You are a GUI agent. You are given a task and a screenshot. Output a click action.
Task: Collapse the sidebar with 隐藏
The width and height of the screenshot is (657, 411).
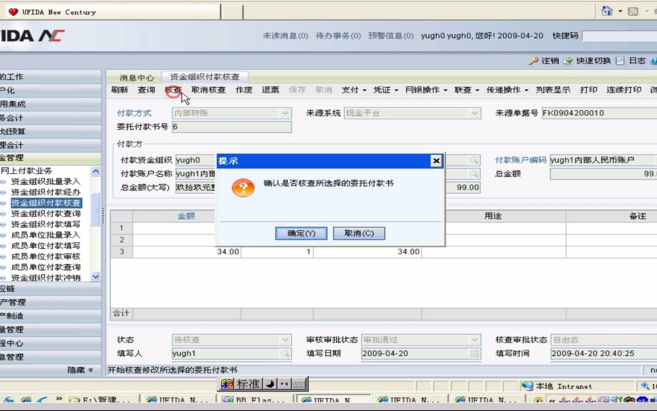coord(80,370)
